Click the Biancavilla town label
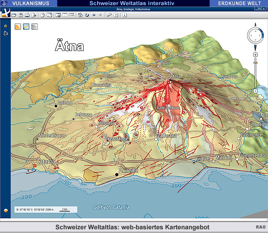Image resolution: width=268 pixels, height=234 pixels. [102, 85]
